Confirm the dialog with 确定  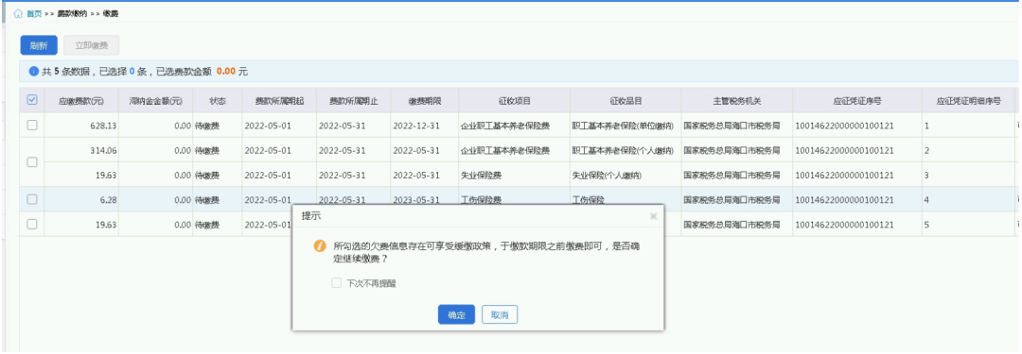[x=456, y=315]
